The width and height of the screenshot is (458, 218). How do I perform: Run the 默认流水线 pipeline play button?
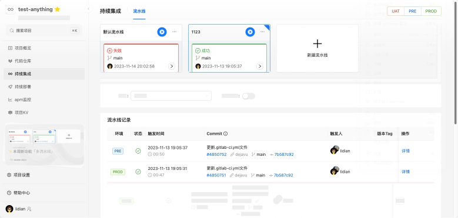(162, 32)
